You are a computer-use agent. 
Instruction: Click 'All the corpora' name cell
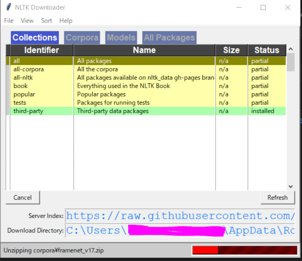[x=144, y=69]
